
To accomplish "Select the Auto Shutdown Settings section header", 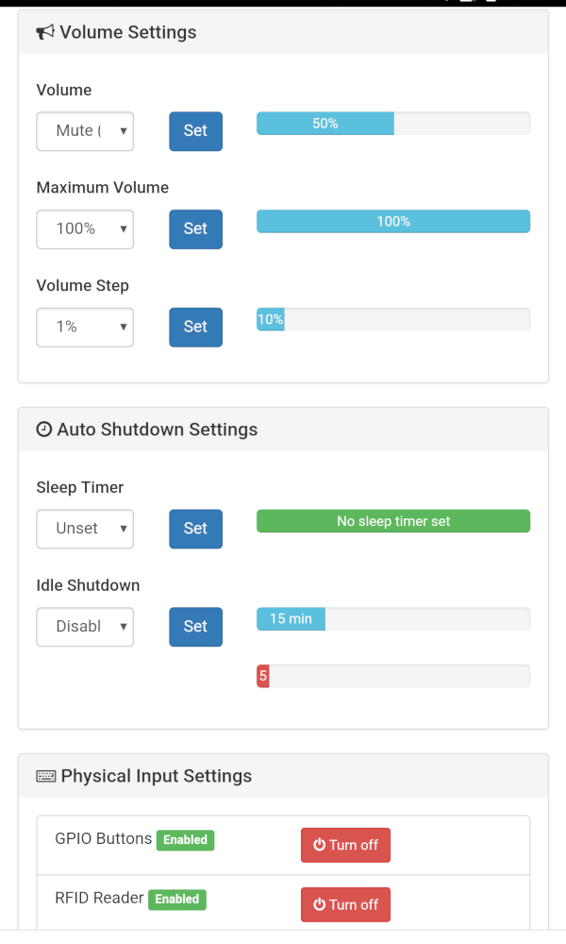I will pyautogui.click(x=153, y=429).
